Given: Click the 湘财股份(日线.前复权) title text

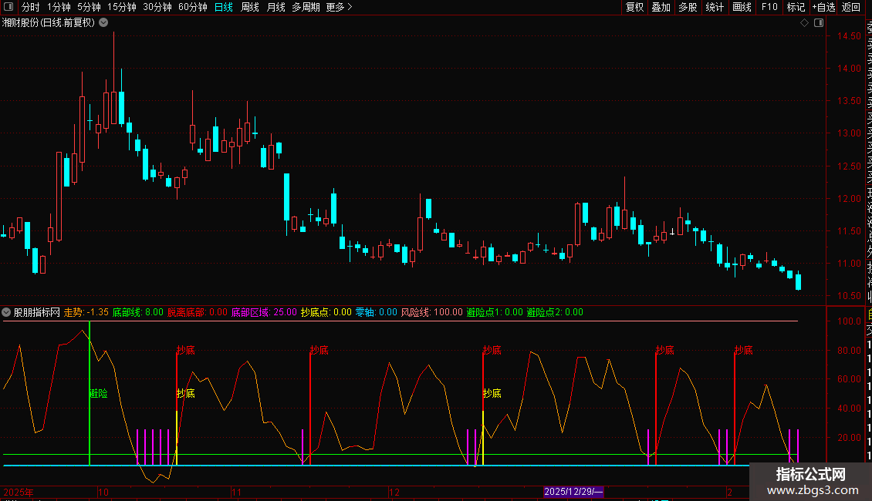Looking at the screenshot, I should click(x=49, y=23).
